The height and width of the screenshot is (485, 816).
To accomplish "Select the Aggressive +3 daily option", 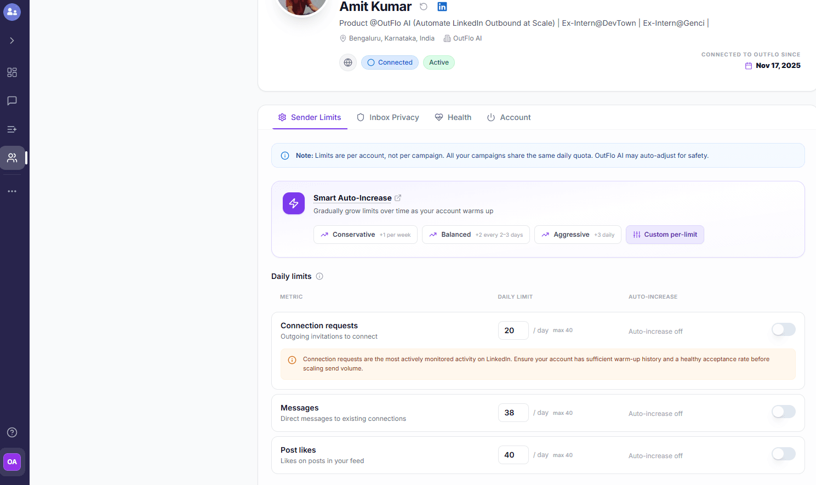I will pos(578,235).
